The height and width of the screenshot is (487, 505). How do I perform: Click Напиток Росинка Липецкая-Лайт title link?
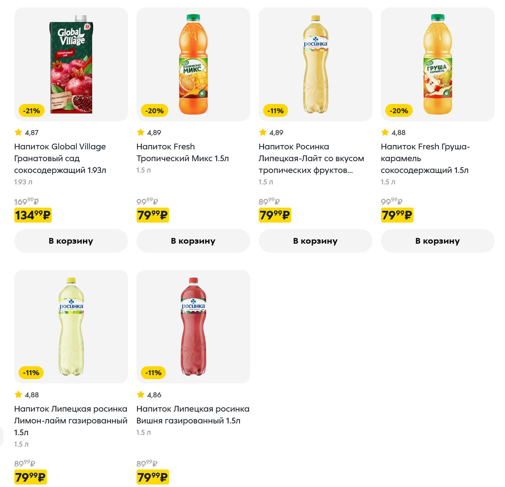pos(311,158)
